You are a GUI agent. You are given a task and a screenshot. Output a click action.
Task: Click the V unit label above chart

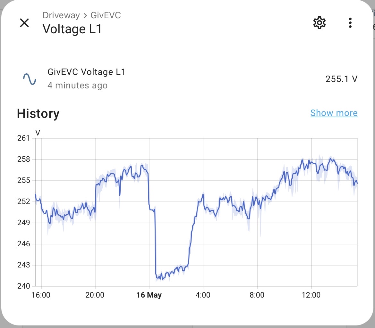tap(38, 133)
